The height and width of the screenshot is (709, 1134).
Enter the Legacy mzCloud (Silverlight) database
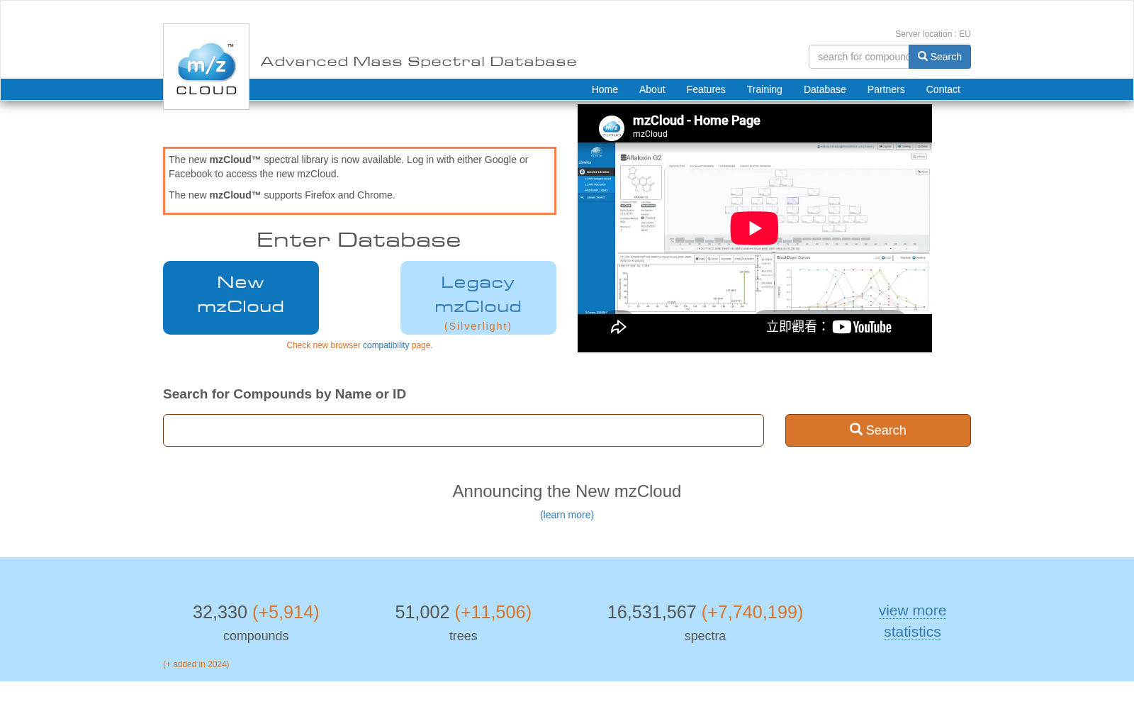(x=478, y=298)
